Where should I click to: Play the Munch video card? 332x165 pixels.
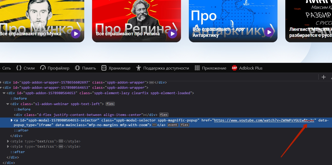(x=76, y=34)
